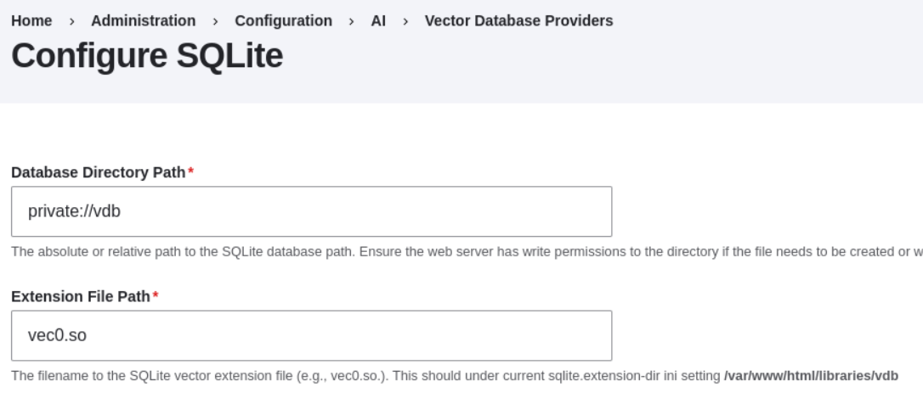Click the red asterisk beside Database Directory Path
The height and width of the screenshot is (404, 923).
pyautogui.click(x=190, y=173)
